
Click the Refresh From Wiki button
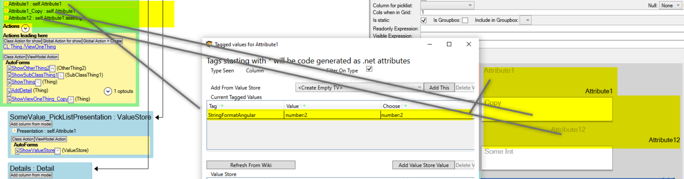[251, 165]
